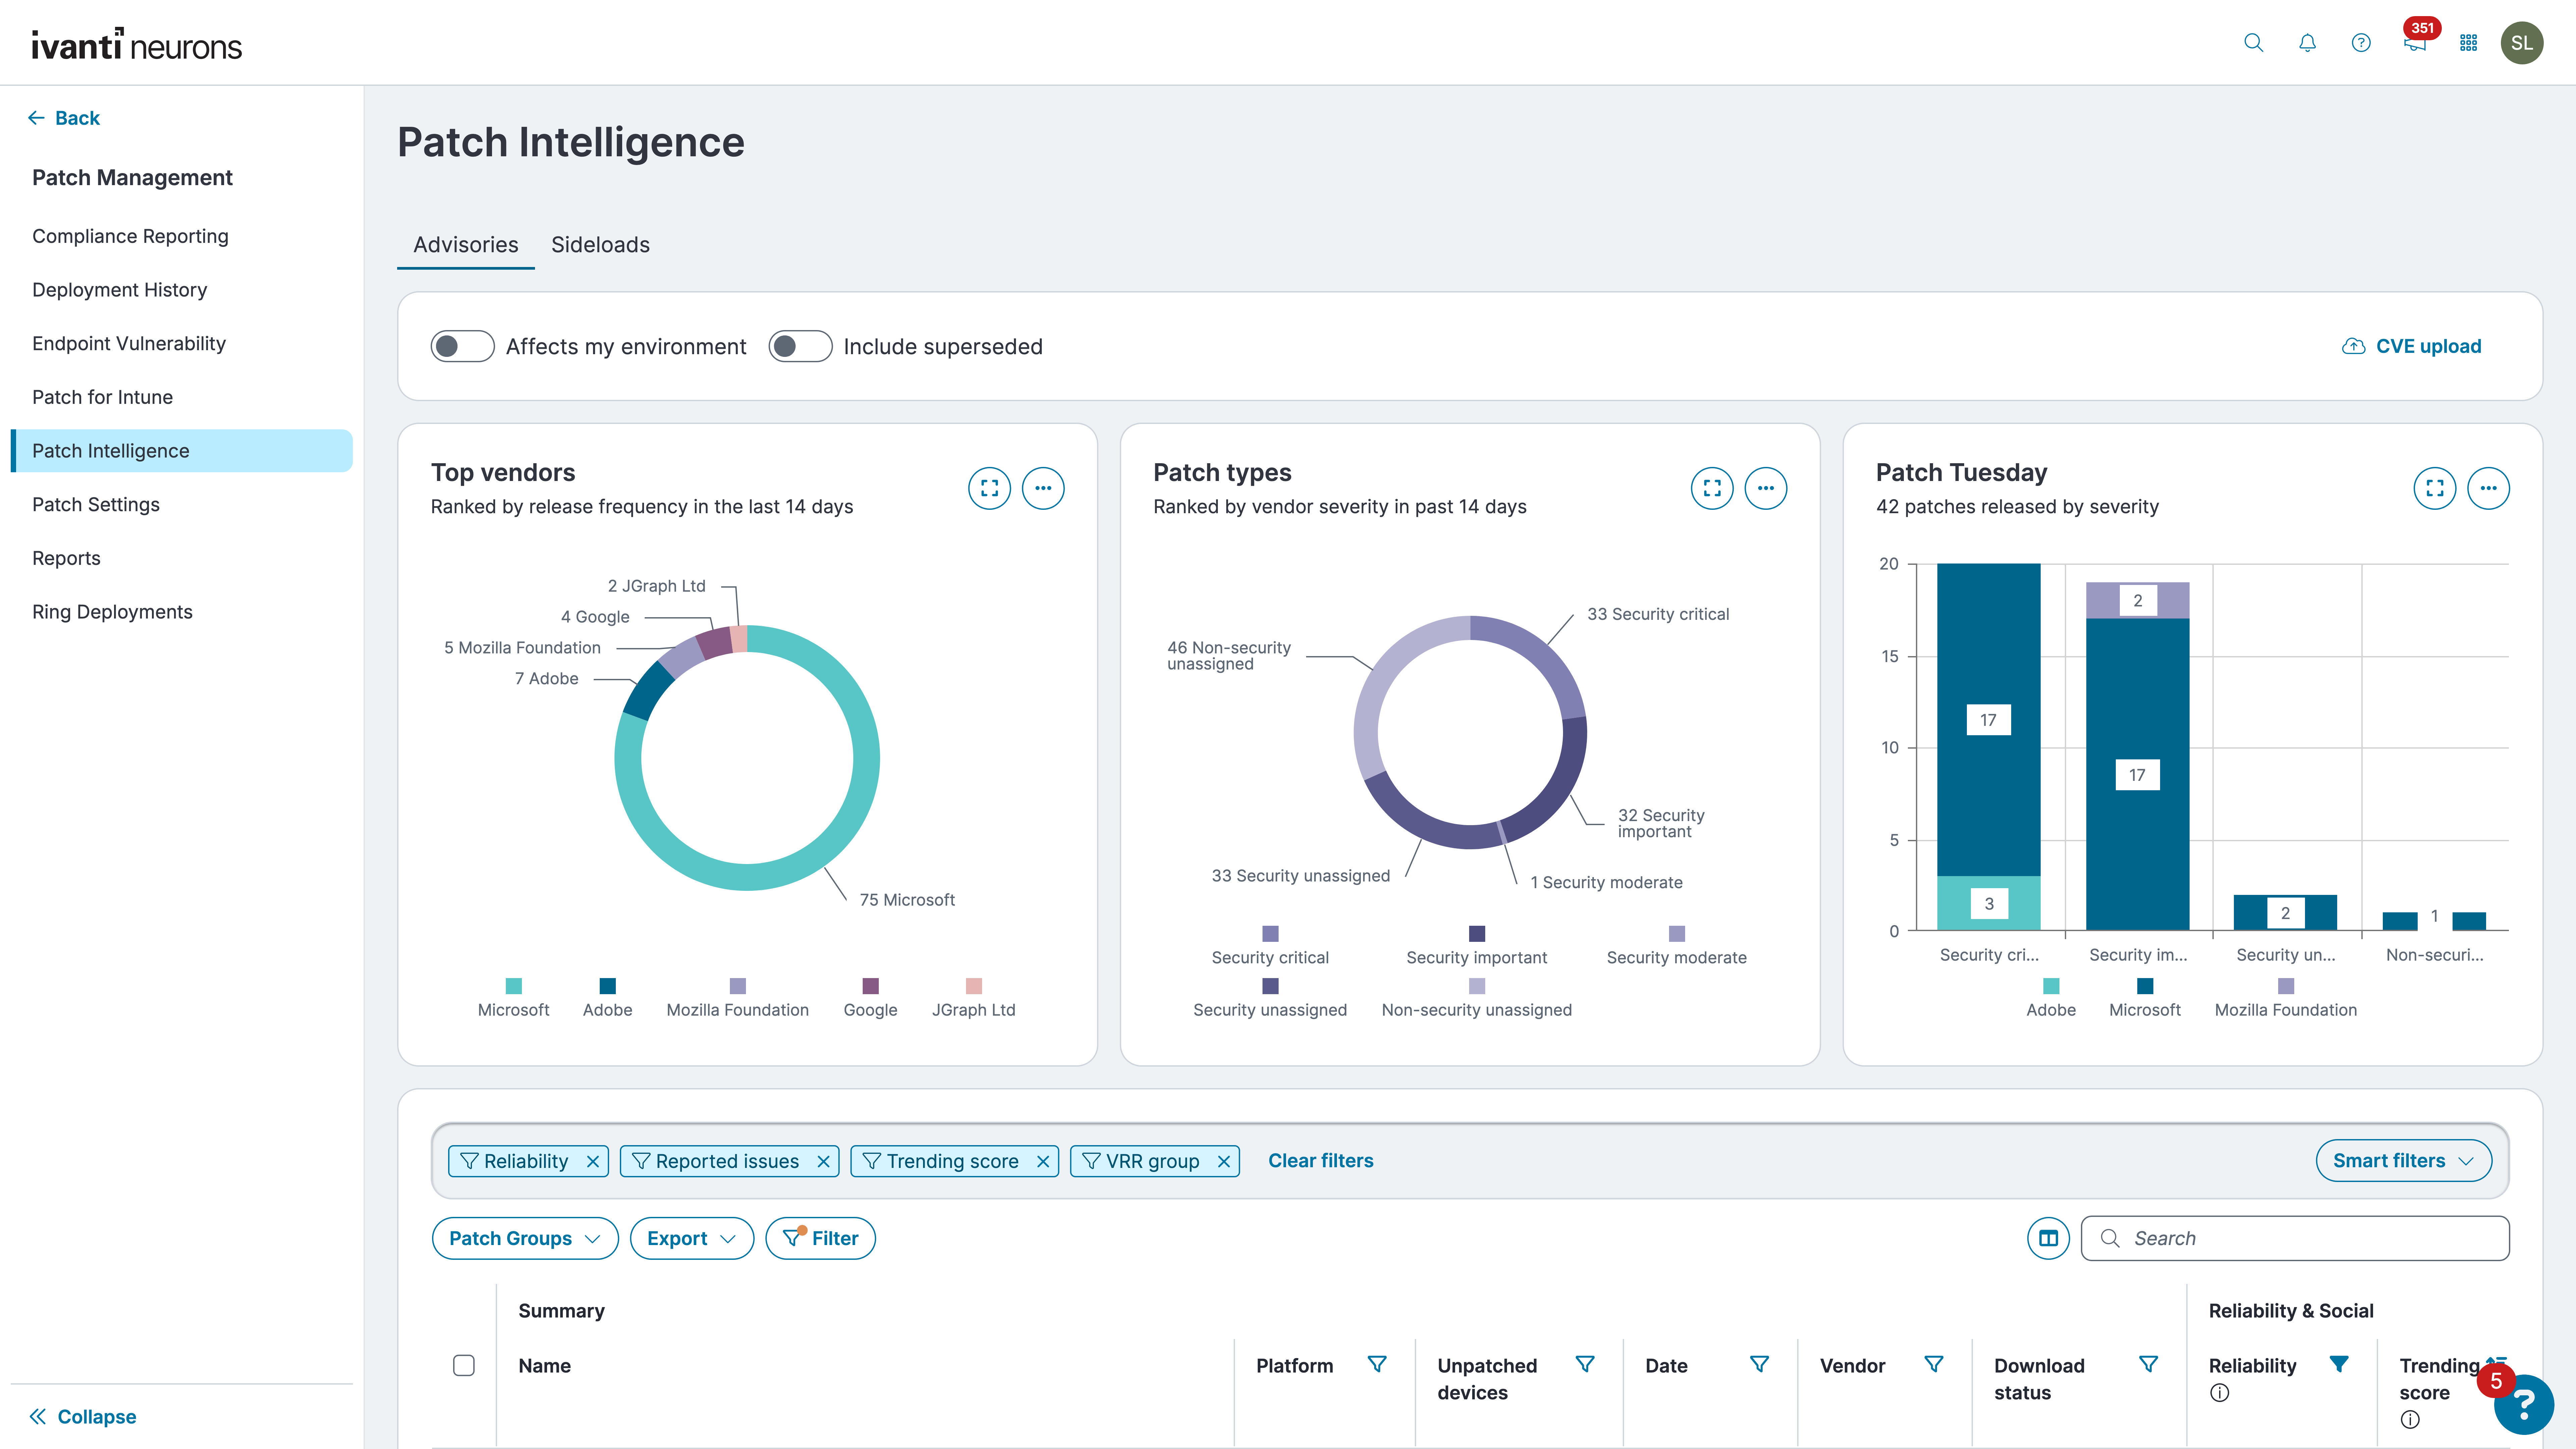Open the notifications bell icon

point(2307,43)
